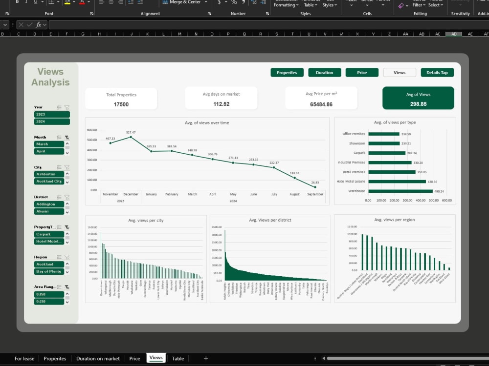This screenshot has height=366, width=489.
Task: Click the Duration dashboard button
Action: click(324, 73)
